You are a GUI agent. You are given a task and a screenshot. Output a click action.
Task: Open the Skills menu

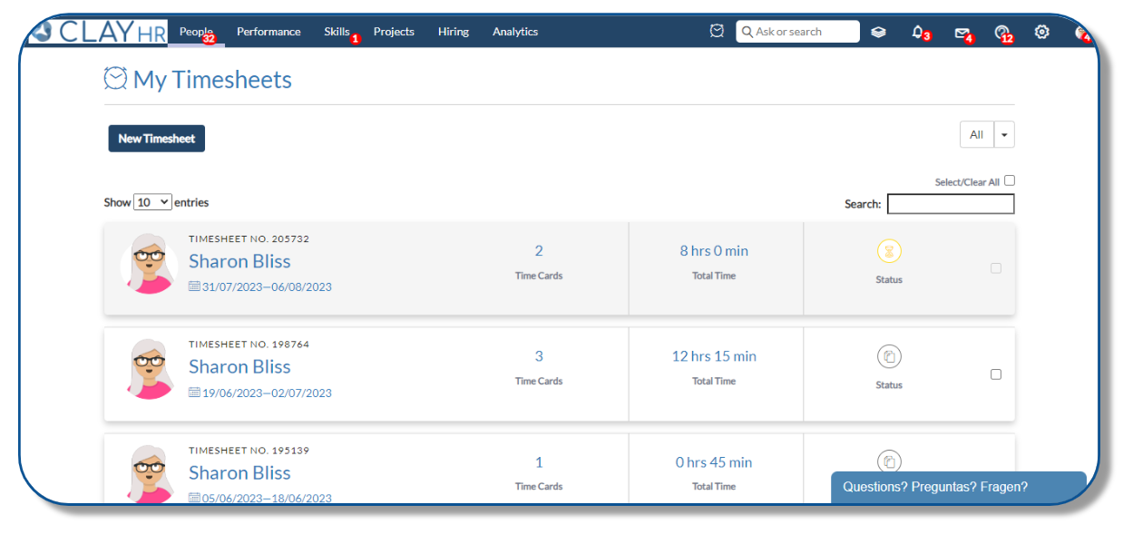(337, 32)
